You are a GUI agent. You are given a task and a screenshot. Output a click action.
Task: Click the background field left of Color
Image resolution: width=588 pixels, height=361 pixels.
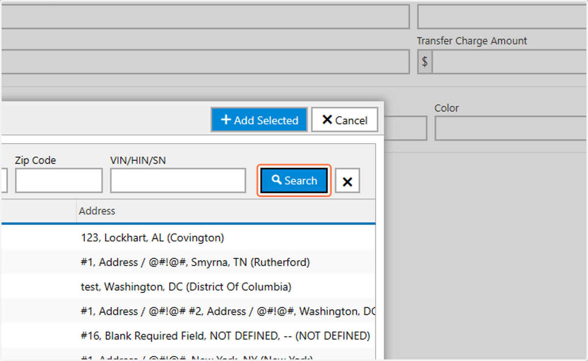(405, 128)
